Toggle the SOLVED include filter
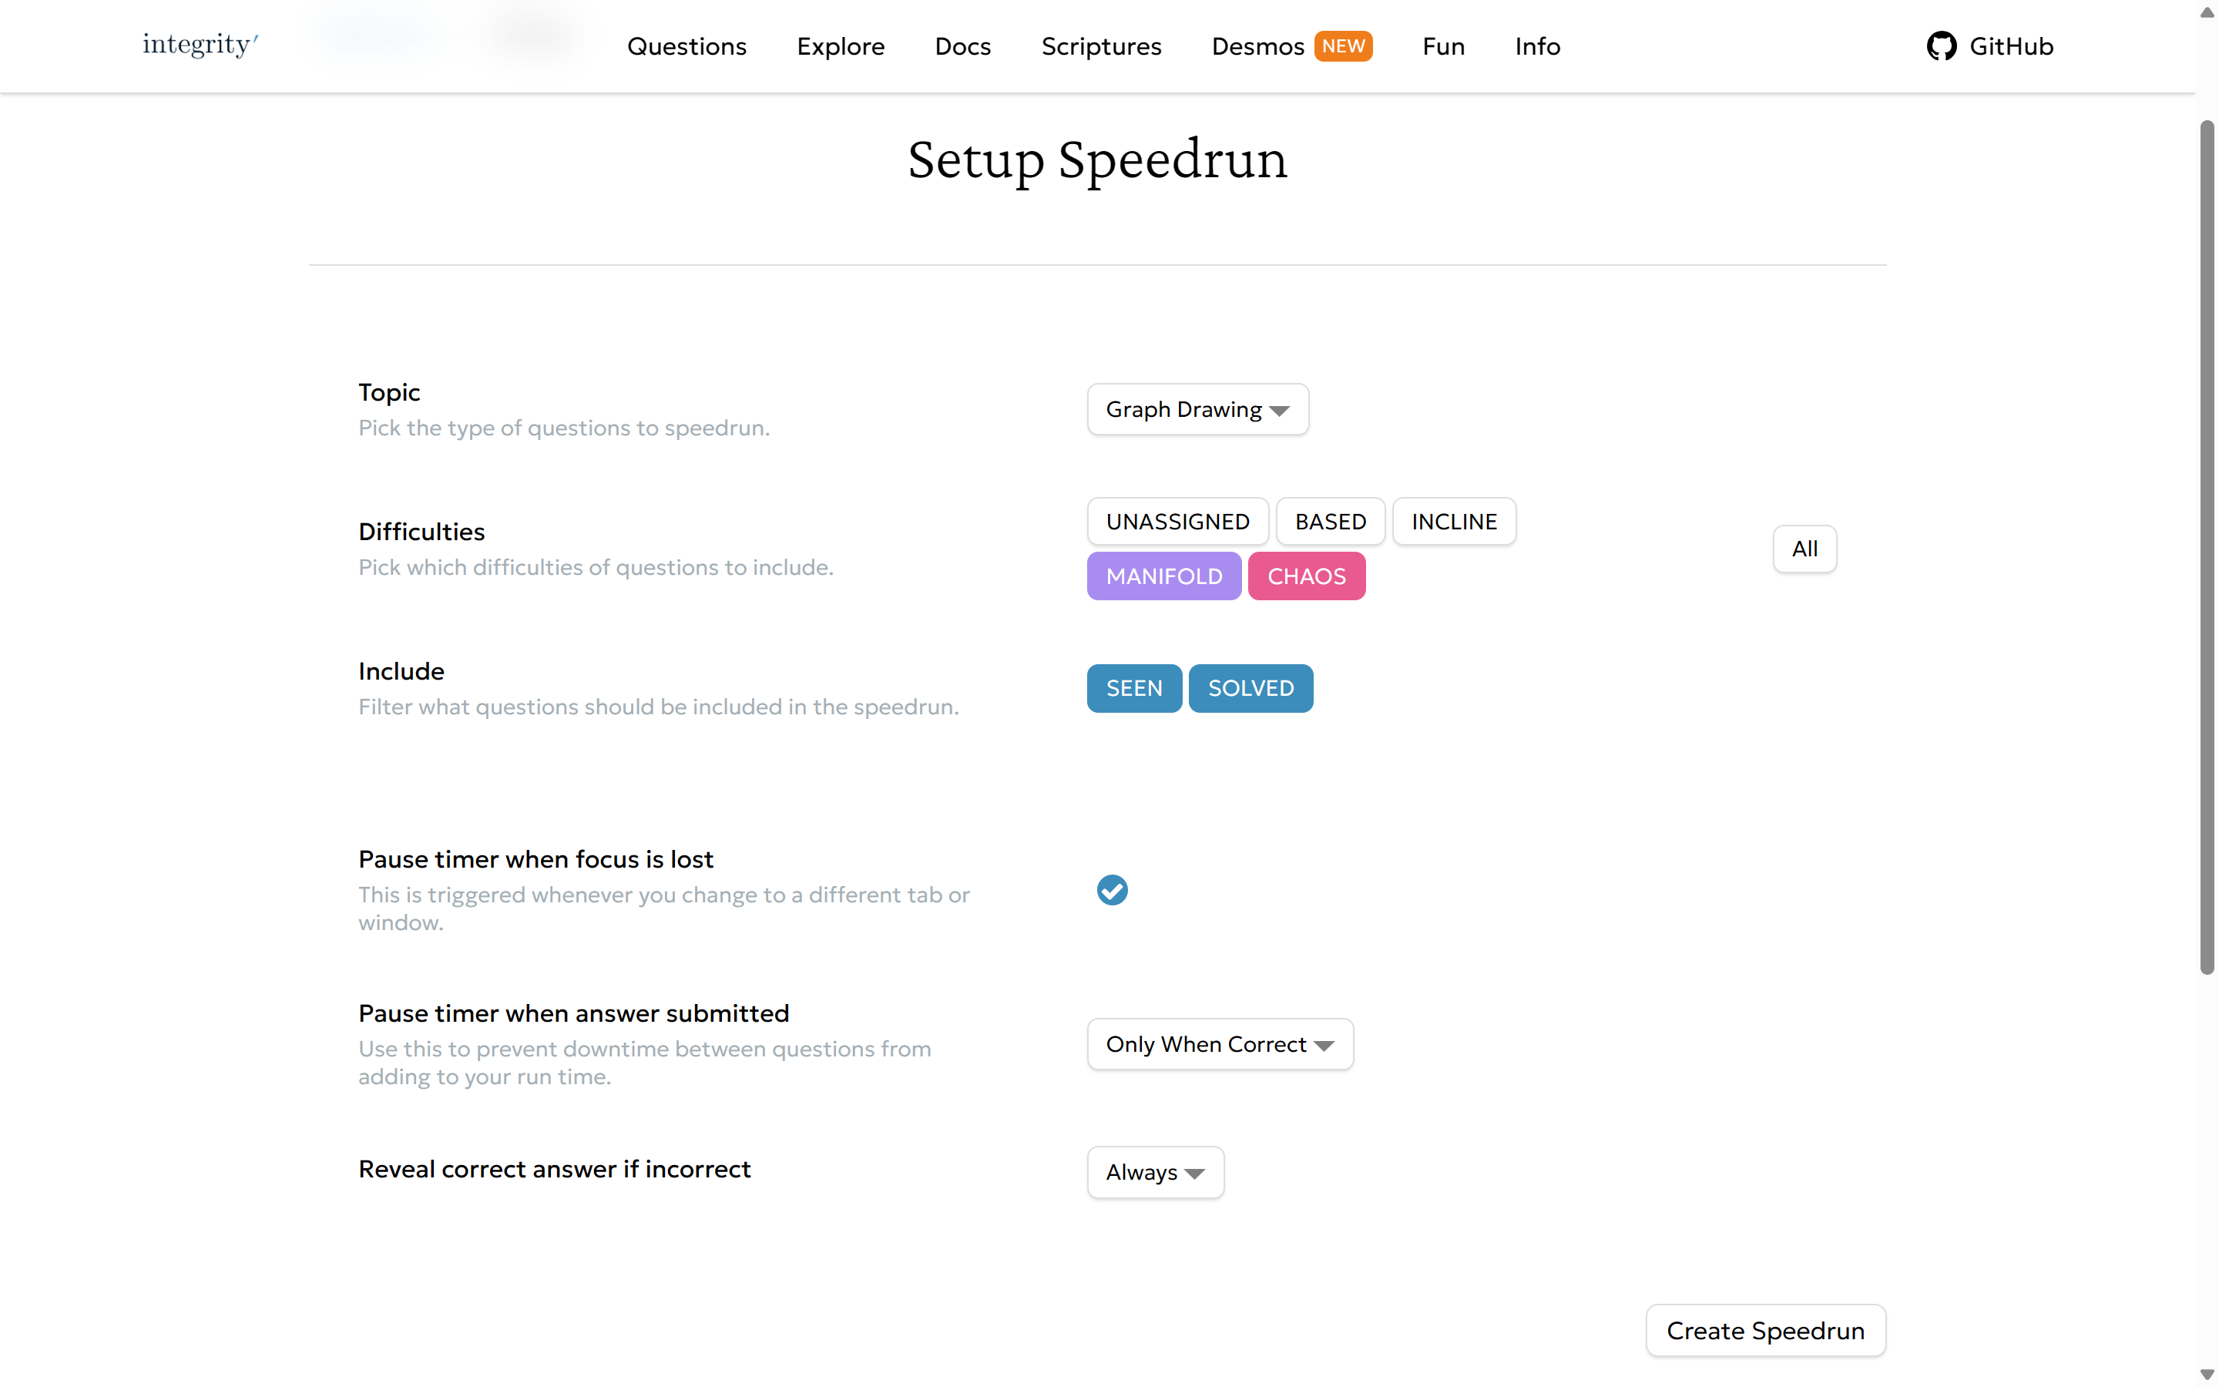This screenshot has width=2219, height=1387. [x=1250, y=688]
